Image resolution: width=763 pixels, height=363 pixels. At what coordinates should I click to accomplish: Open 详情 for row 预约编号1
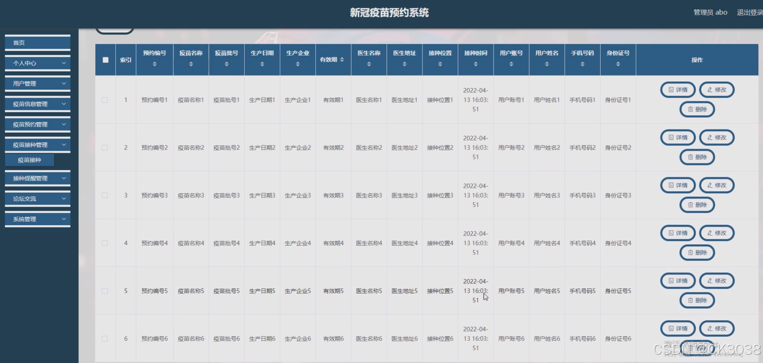[678, 90]
